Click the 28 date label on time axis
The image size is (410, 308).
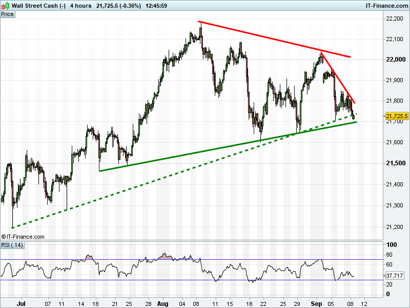149,304
